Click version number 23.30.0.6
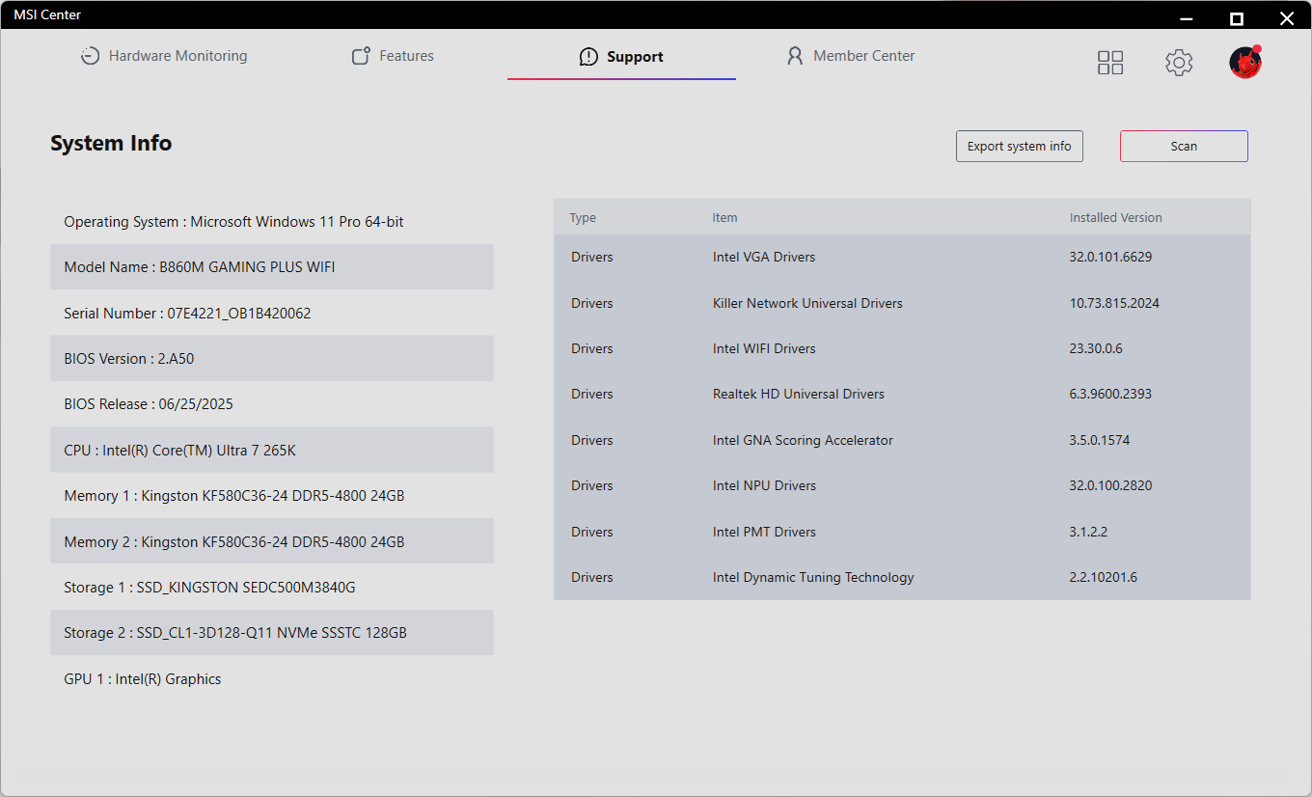The width and height of the screenshot is (1312, 797). coord(1096,348)
